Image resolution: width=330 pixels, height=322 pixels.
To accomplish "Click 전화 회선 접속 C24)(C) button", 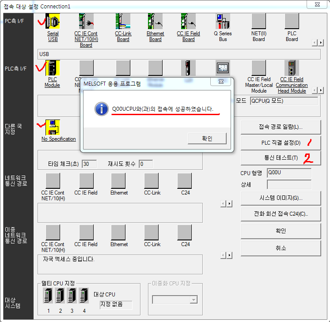I will pos(281,214).
